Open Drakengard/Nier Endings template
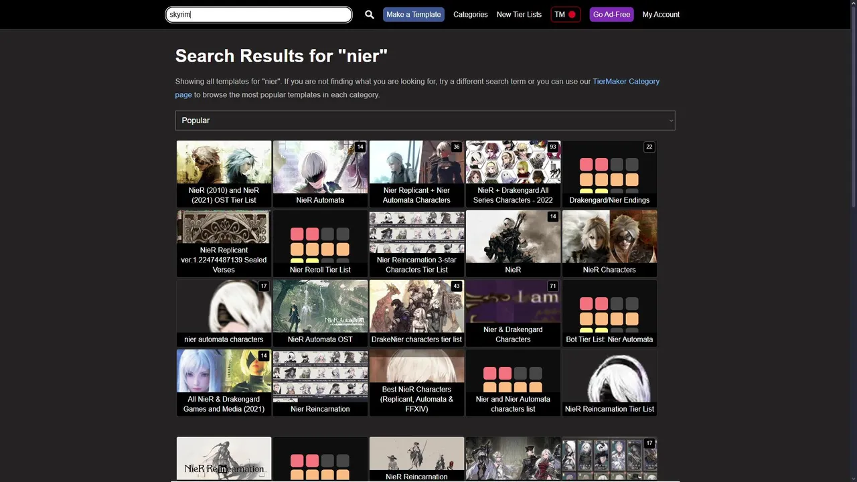The height and width of the screenshot is (482, 857). pyautogui.click(x=610, y=173)
